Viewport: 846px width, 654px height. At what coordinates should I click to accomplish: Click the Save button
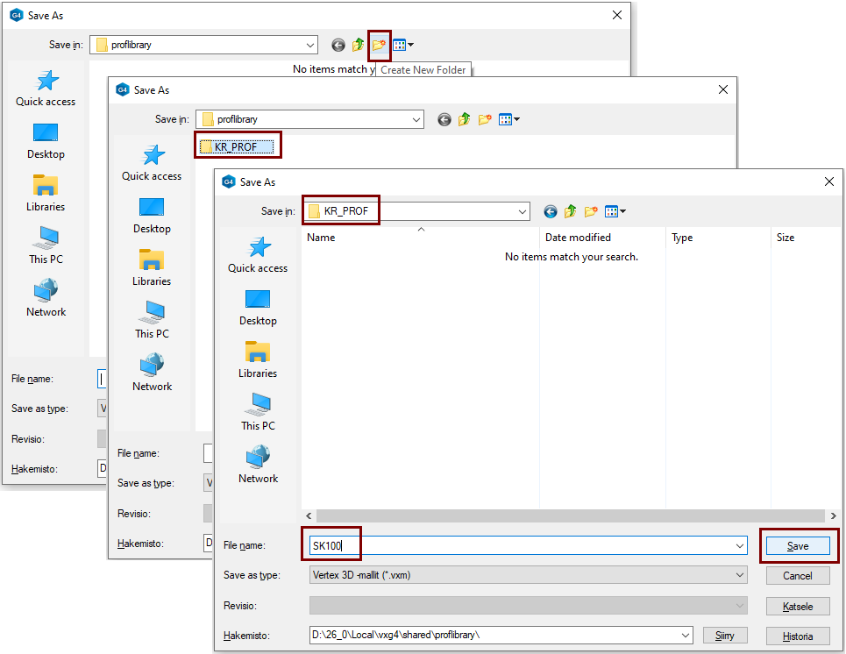coord(798,546)
